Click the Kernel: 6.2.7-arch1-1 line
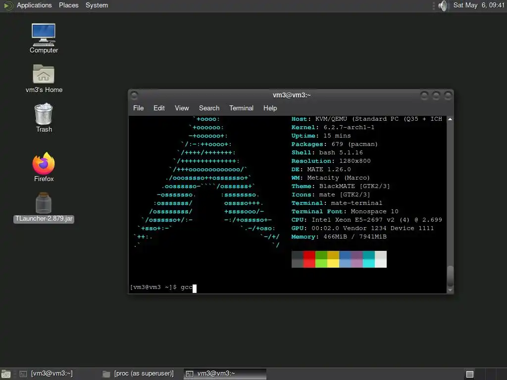The width and height of the screenshot is (507, 380). [333, 127]
